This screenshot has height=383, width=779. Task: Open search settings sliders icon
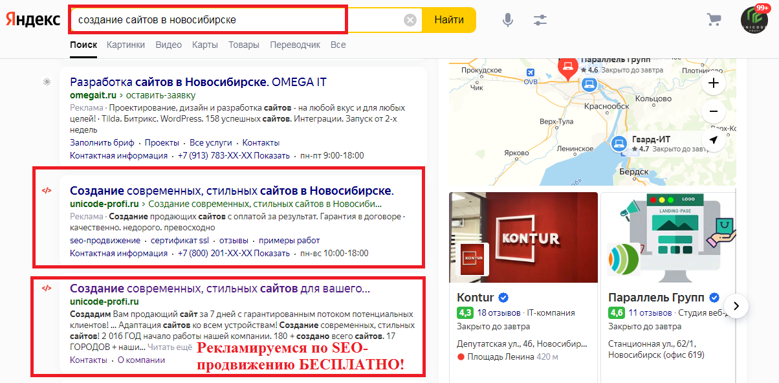(x=540, y=20)
